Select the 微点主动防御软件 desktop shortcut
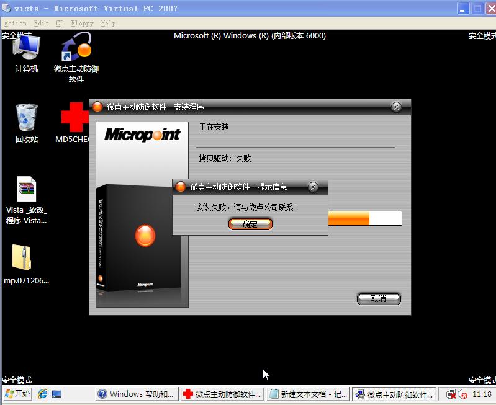This screenshot has height=405, width=496. (x=76, y=58)
